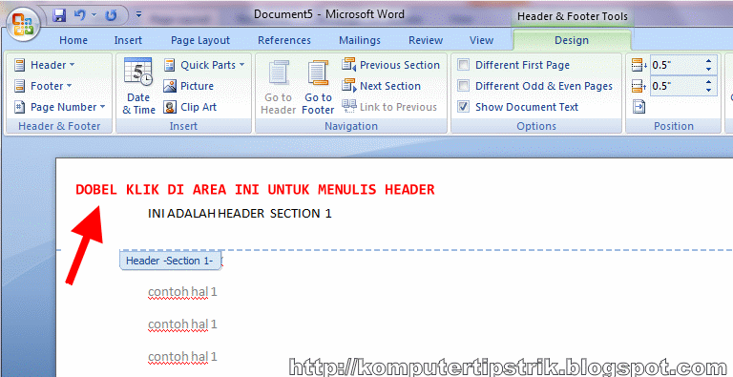
Task: Switch to References tab
Action: point(284,40)
